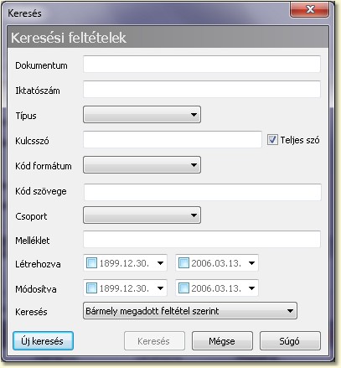Open the Bármely megadott feltétel szerint dropdown

click(x=190, y=311)
